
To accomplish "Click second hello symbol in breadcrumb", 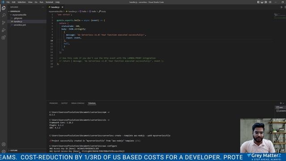I will point(93,12).
